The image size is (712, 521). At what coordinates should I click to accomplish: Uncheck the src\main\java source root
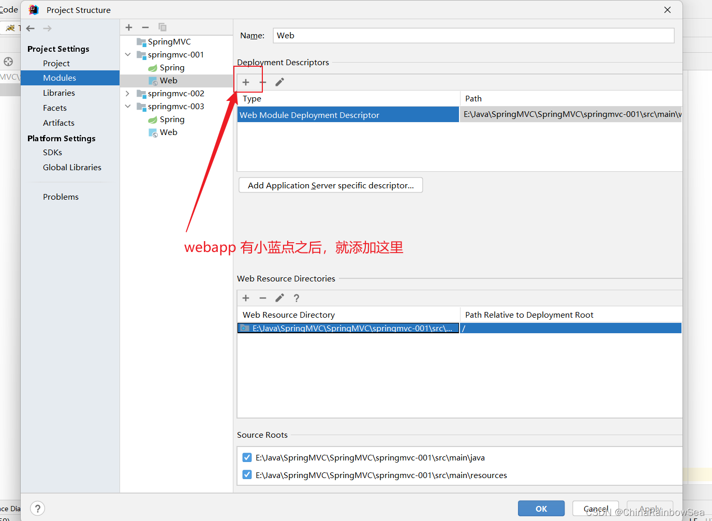pyautogui.click(x=247, y=457)
